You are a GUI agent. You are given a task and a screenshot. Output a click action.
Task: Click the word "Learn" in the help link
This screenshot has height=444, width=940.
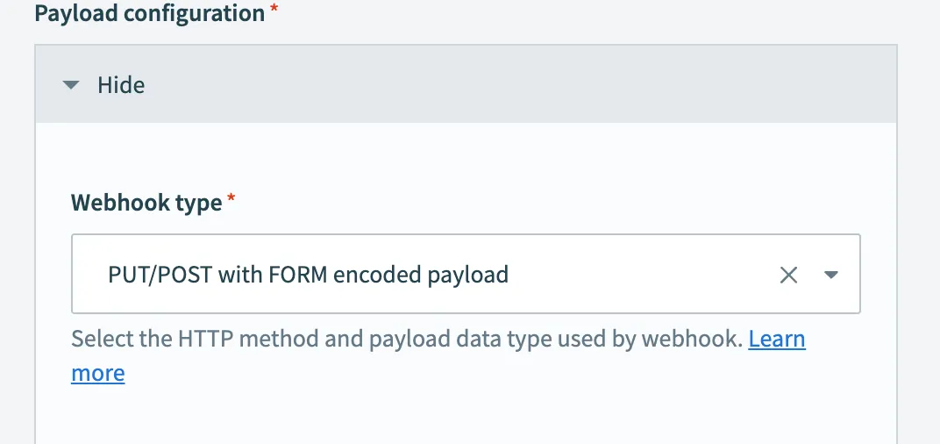[776, 339]
